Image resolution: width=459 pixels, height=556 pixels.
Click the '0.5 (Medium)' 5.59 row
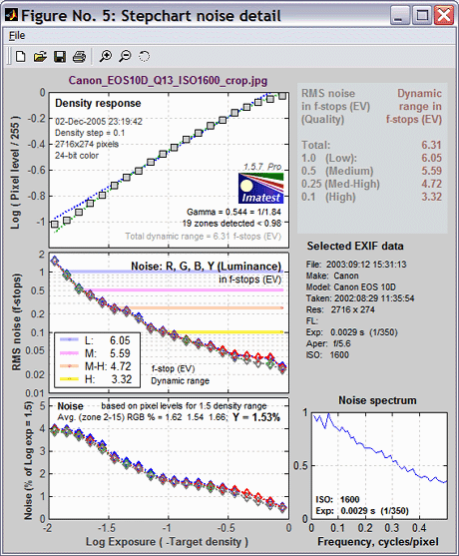371,171
